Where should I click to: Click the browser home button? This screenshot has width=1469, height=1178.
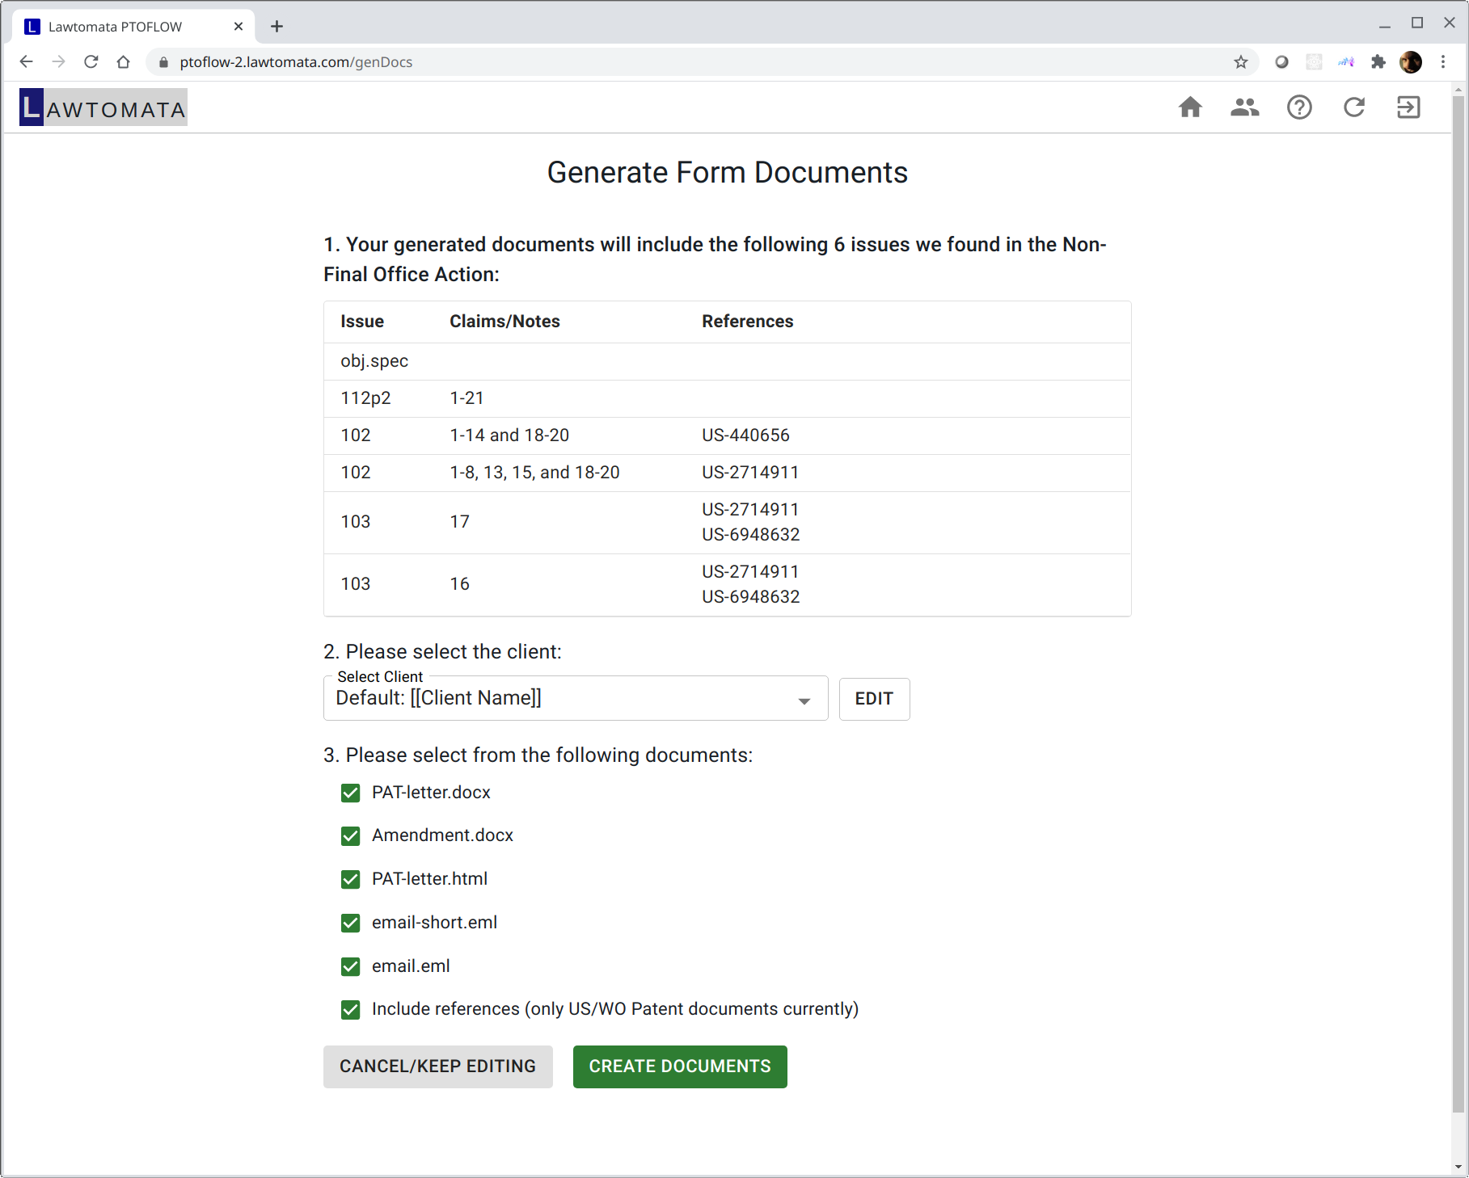pos(123,62)
